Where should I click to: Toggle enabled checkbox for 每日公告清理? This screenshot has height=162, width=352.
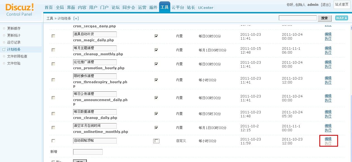(x=156, y=98)
